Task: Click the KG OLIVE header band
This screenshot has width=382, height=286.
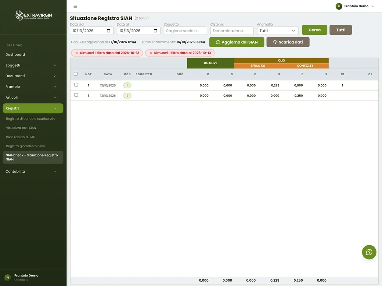Action: [211, 63]
